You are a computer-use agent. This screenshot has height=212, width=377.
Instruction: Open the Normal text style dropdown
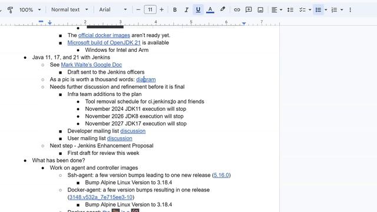[x=70, y=9]
